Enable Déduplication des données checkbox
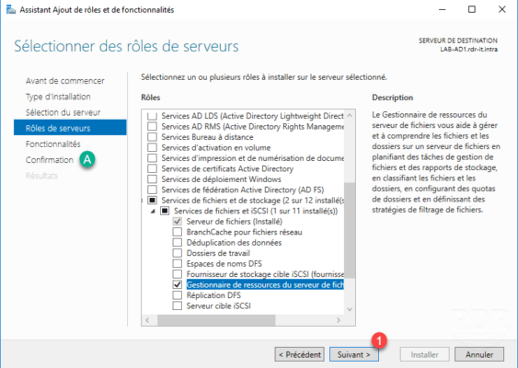Screen dimensions: 518x368 [x=177, y=243]
